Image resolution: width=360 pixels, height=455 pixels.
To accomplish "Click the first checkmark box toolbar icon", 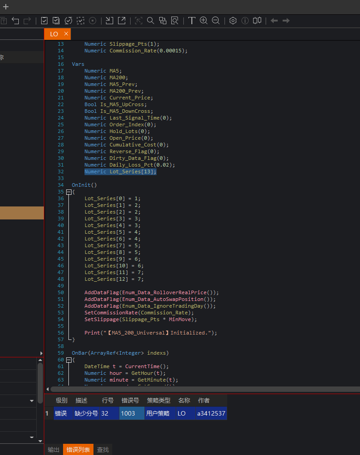I will point(44,21).
